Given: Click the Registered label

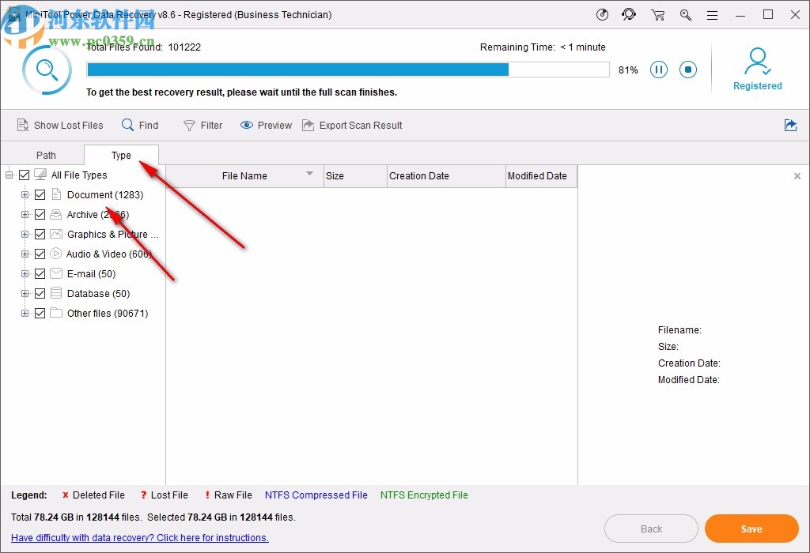Looking at the screenshot, I should [x=757, y=86].
